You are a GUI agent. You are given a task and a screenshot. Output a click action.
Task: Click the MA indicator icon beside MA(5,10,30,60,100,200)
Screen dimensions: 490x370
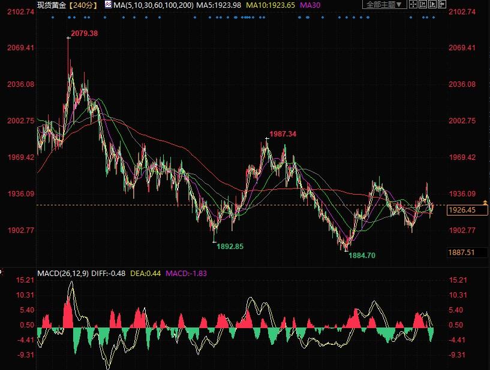coord(108,5)
